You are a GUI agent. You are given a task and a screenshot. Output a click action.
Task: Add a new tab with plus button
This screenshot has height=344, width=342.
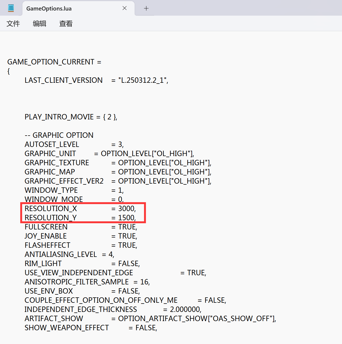[146, 8]
